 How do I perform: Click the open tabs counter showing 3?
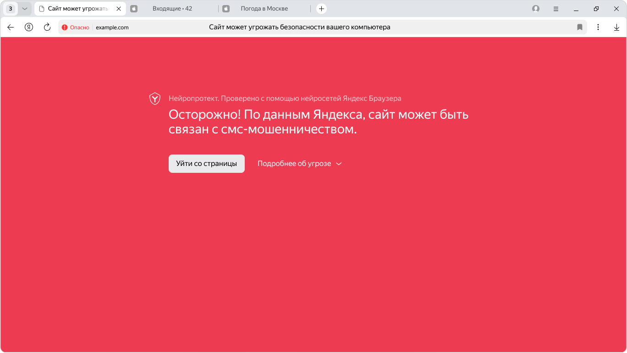tap(11, 9)
